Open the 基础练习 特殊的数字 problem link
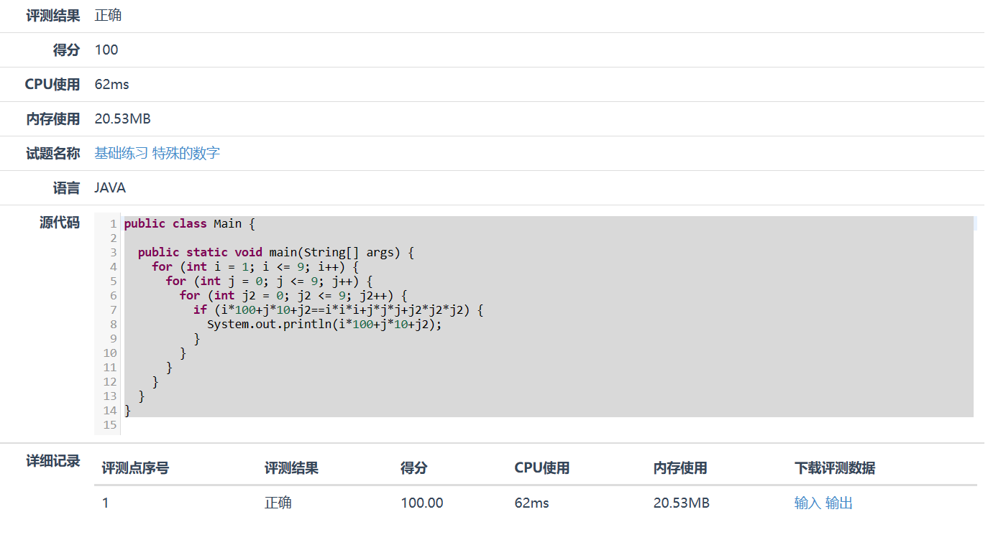This screenshot has width=988, height=540. coord(157,153)
